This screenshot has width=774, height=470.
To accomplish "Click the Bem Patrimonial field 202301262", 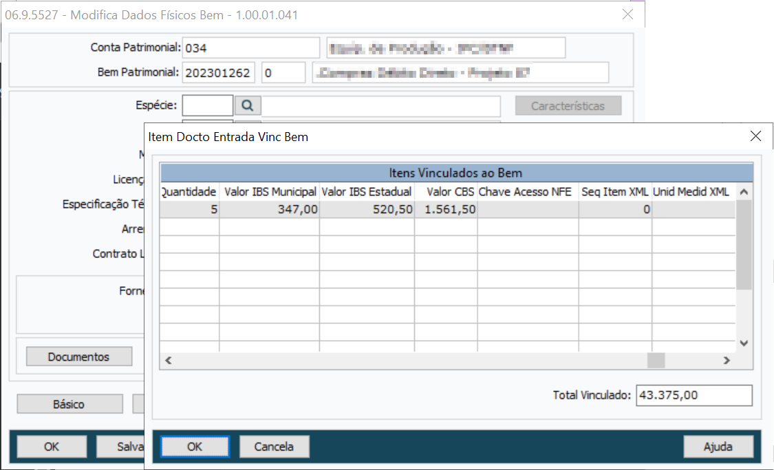I will pos(218,72).
